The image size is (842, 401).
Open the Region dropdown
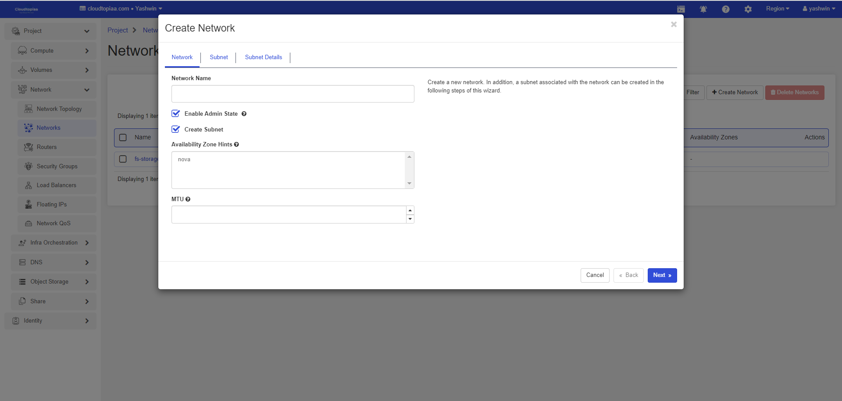tap(777, 9)
